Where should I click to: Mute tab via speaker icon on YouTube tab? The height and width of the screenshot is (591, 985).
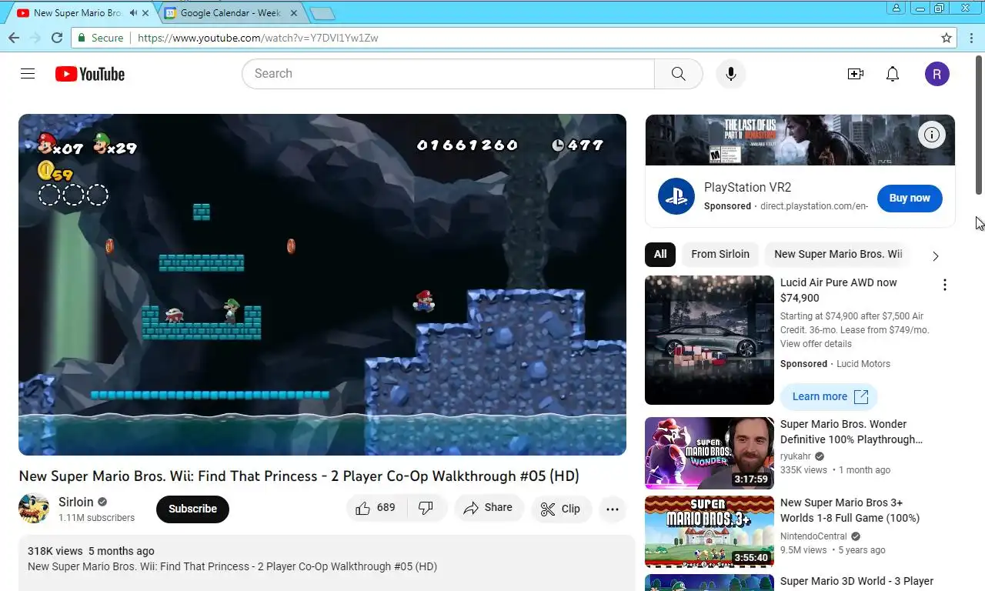[x=133, y=13]
